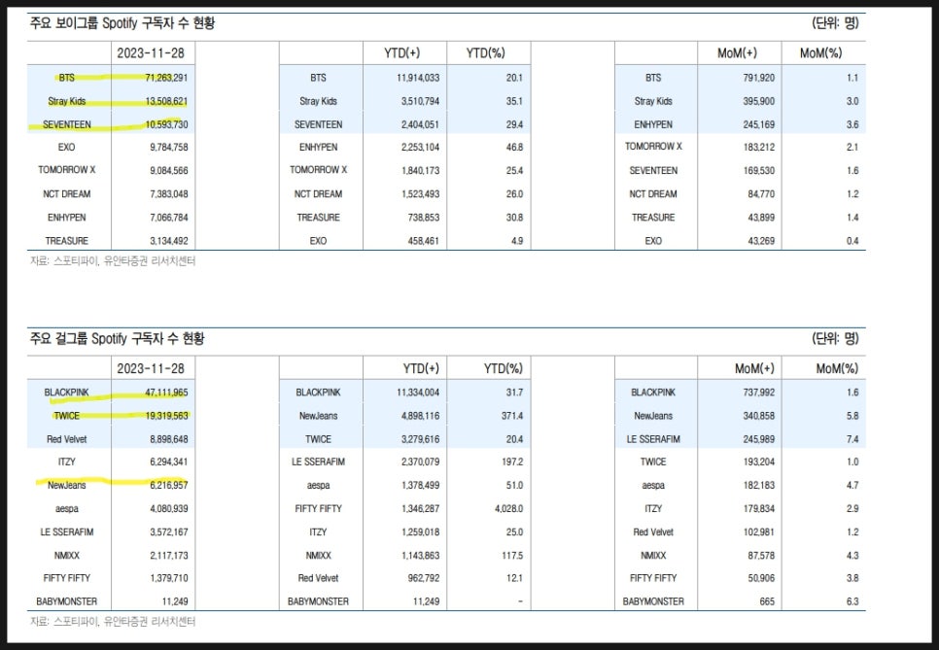Select SEVENTEEN MoM increase 169,530
This screenshot has width=939, height=650.
pyautogui.click(x=759, y=171)
